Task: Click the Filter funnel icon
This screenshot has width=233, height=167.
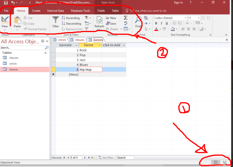Action: pos(55,20)
